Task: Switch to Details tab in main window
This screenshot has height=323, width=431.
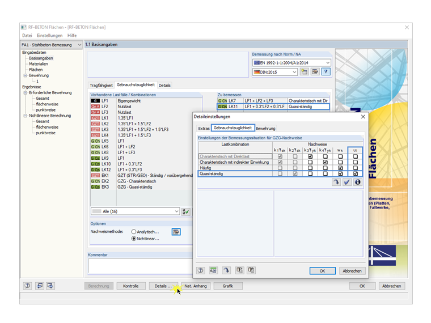Action: [x=164, y=86]
